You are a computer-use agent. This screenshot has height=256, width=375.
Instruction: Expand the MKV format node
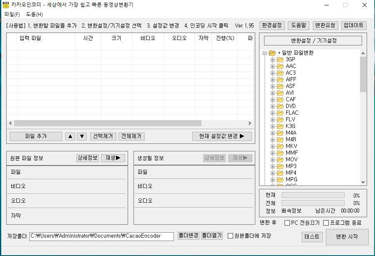point(272,146)
